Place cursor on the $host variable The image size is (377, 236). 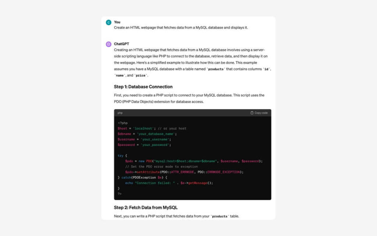(x=122, y=128)
